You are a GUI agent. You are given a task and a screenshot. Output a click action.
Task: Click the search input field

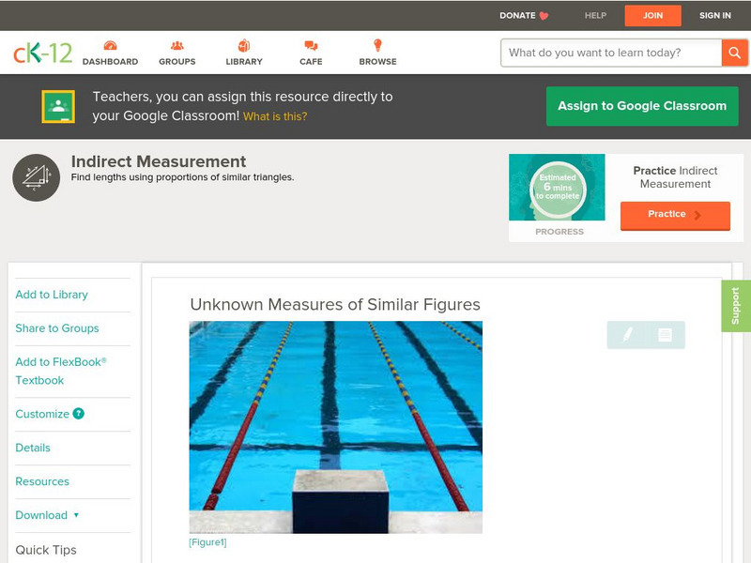[x=611, y=53]
